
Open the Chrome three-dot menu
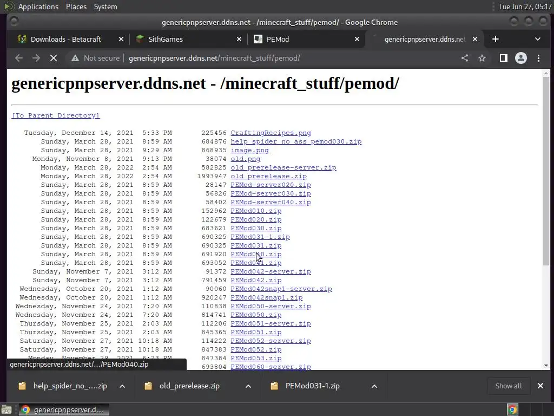point(538,58)
